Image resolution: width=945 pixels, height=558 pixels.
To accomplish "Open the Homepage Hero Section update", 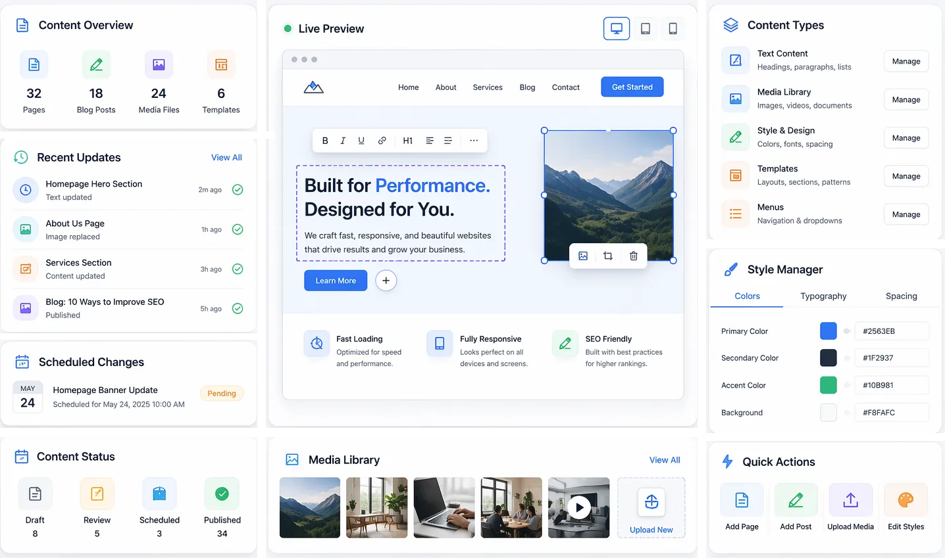I will pos(128,190).
